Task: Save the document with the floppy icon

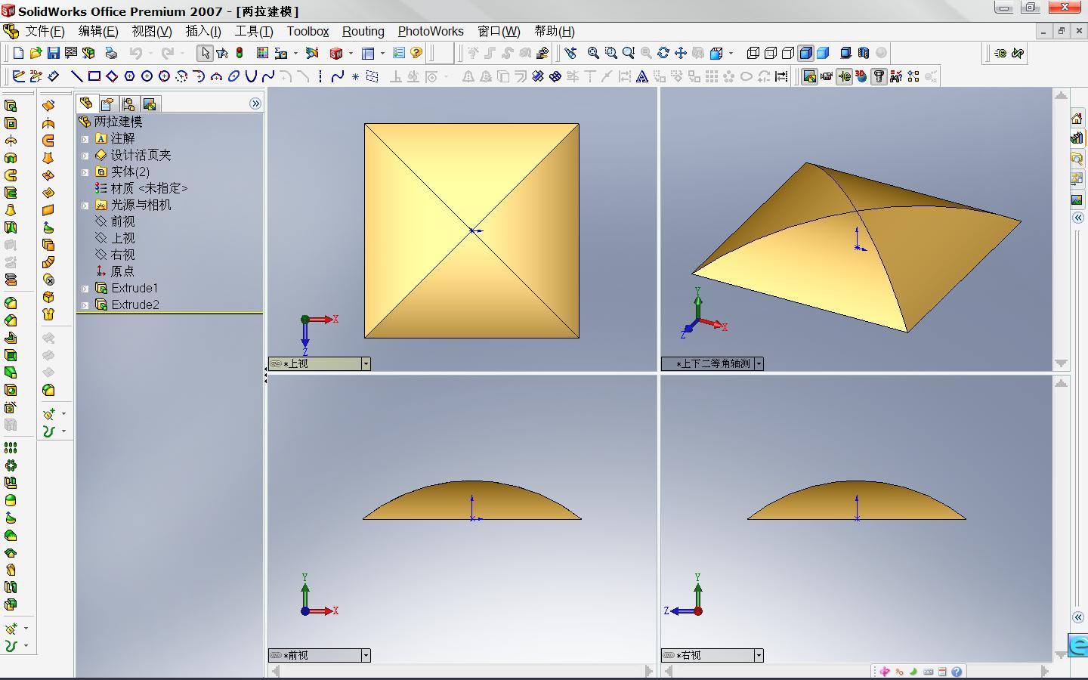Action: click(53, 53)
